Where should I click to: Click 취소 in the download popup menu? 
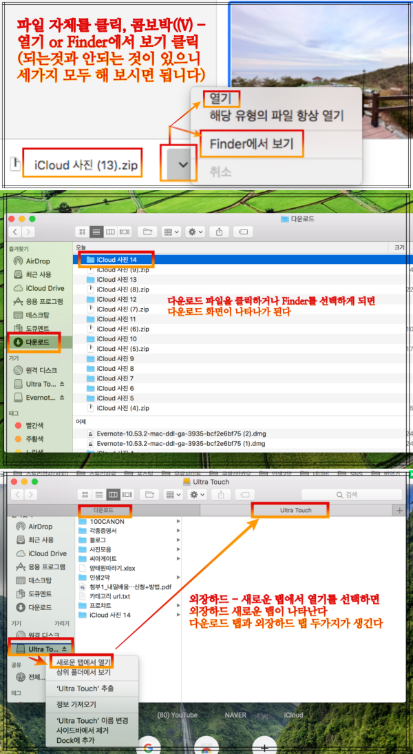(220, 171)
